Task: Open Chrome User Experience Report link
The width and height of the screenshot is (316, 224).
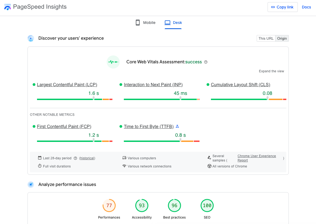Action: 257,158
